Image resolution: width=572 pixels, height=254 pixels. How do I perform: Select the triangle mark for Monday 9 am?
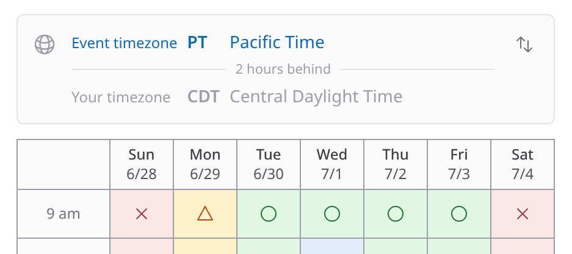click(x=205, y=214)
